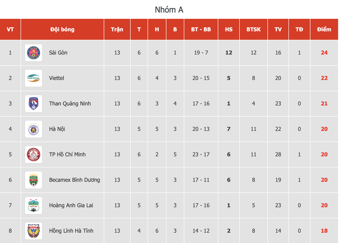Click the BTSK column header

pos(253,29)
